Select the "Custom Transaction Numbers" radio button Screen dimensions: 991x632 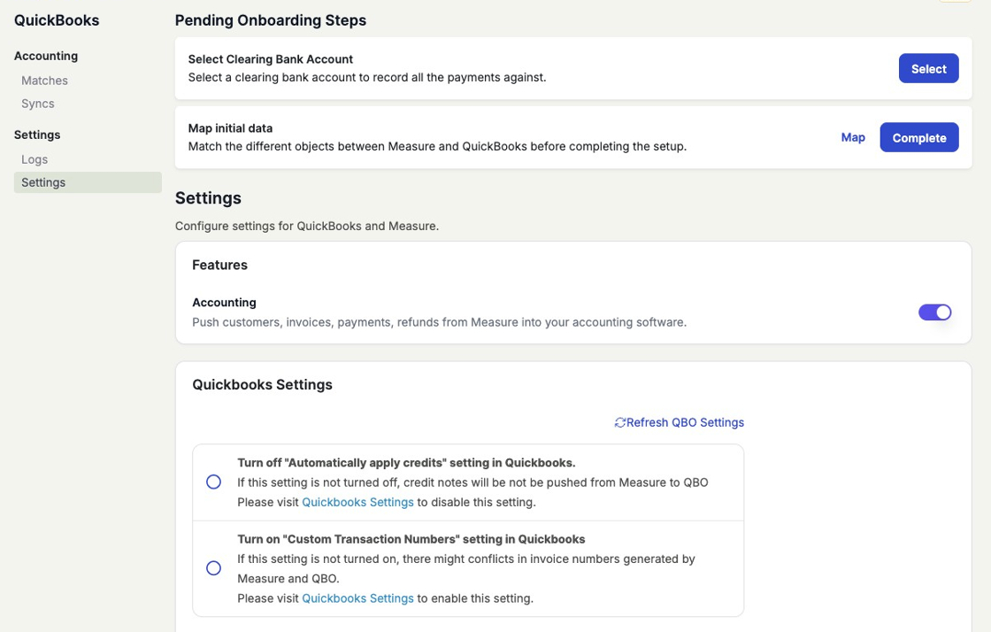click(x=213, y=568)
